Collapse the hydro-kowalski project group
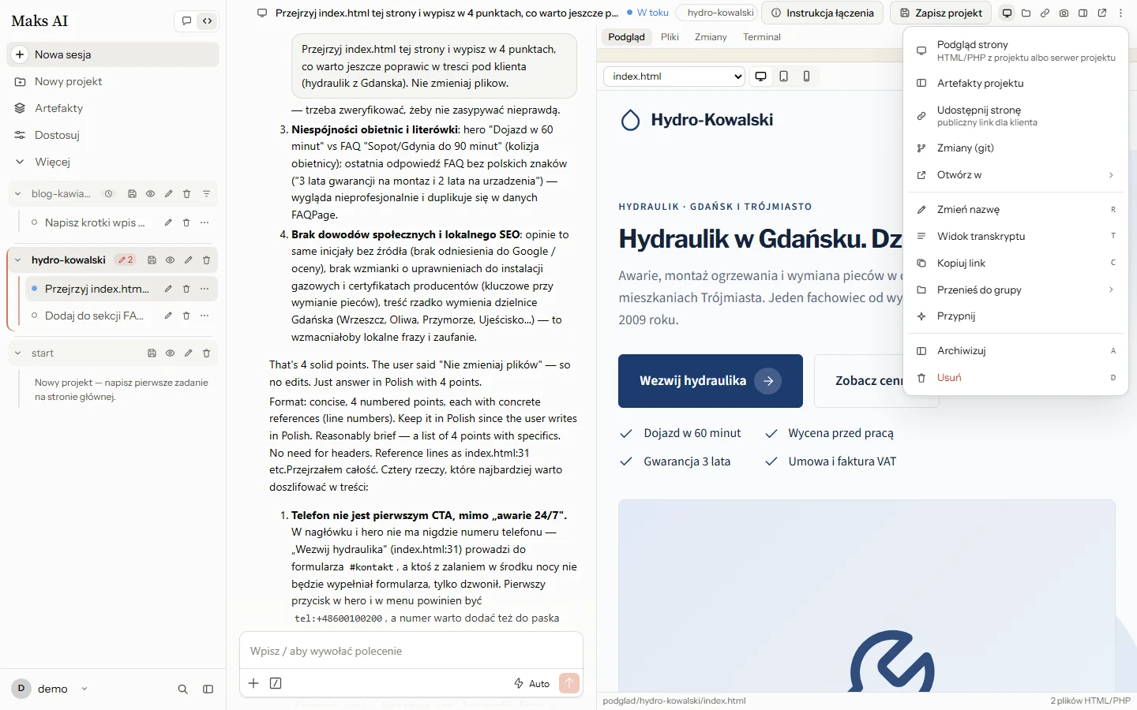1137x710 pixels. (x=17, y=260)
